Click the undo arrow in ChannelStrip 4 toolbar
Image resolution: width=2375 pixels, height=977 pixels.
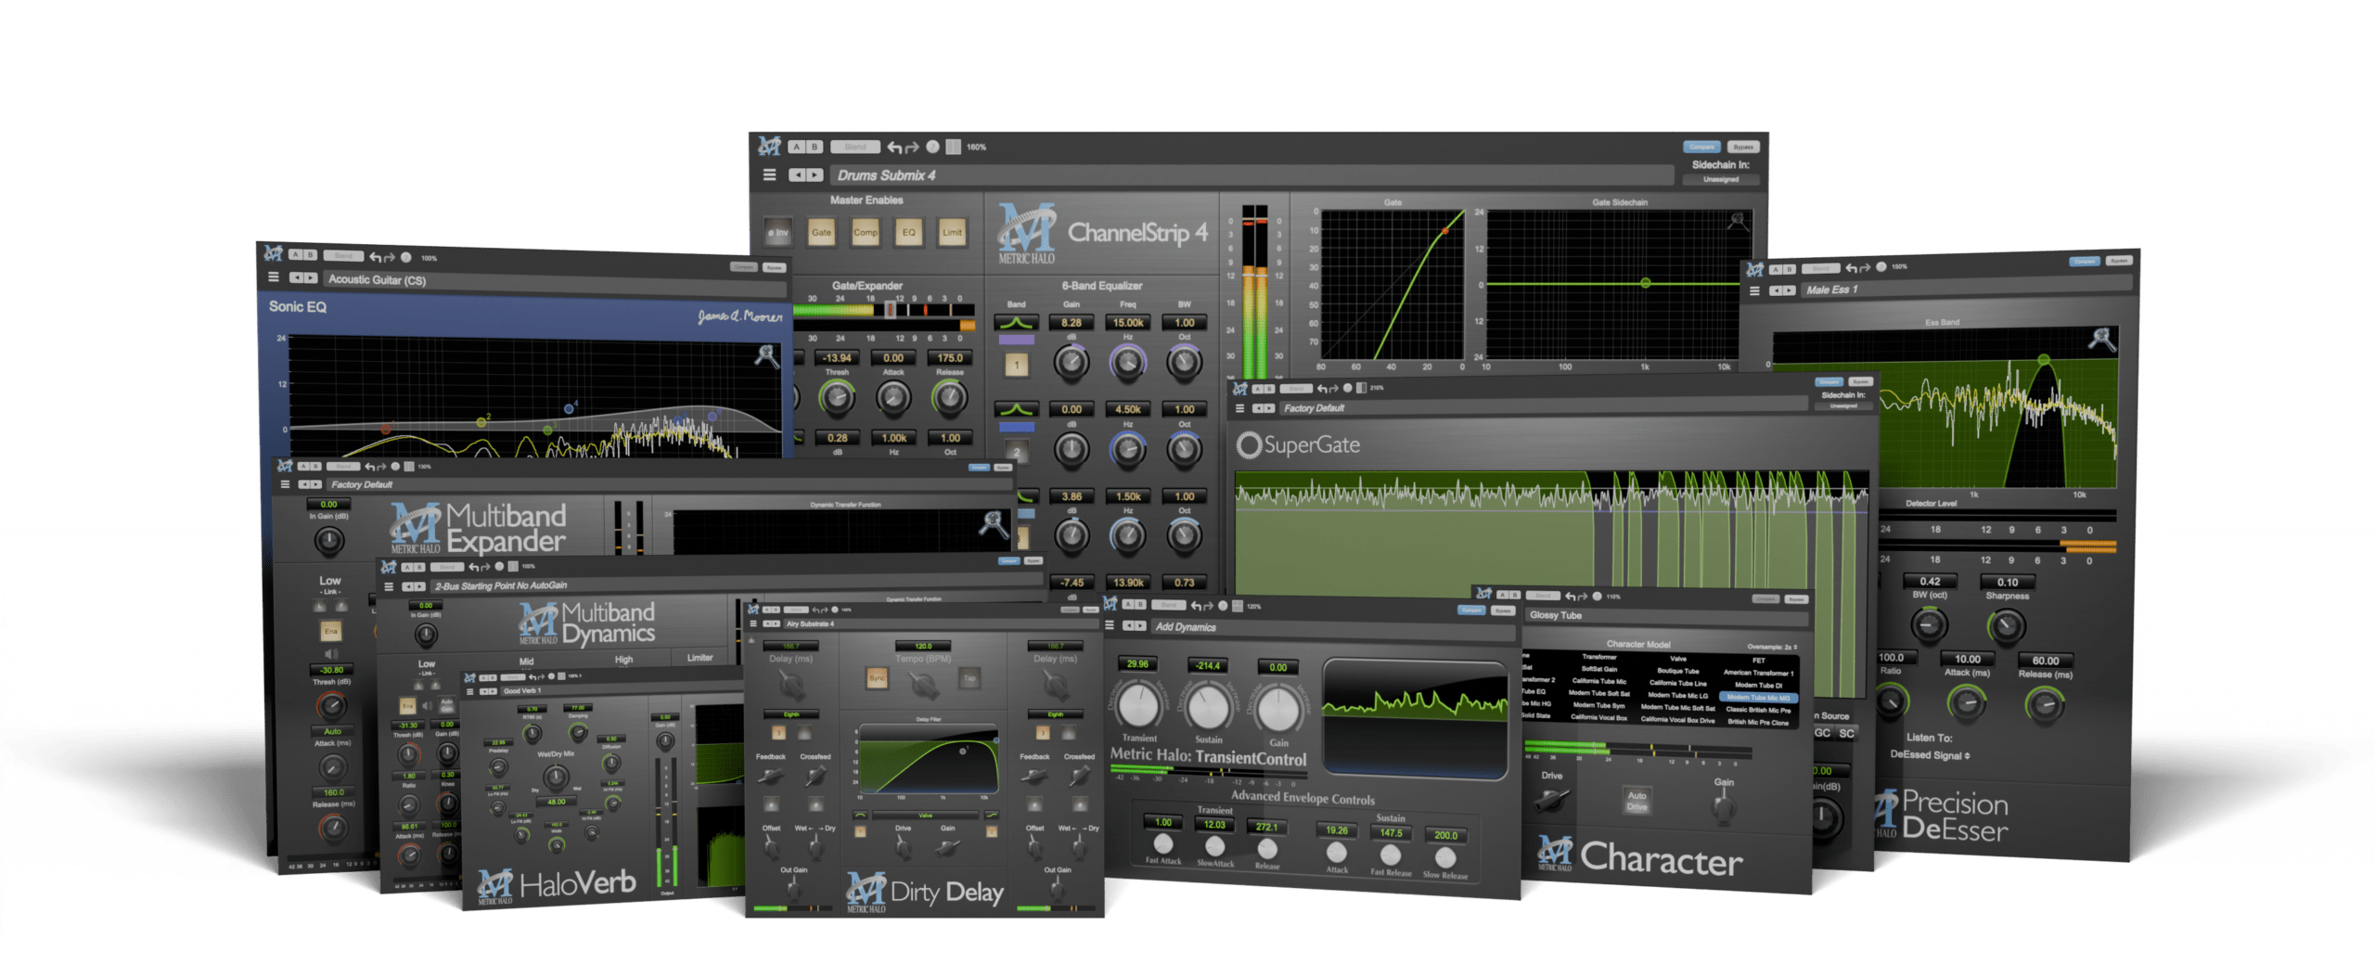[x=894, y=147]
